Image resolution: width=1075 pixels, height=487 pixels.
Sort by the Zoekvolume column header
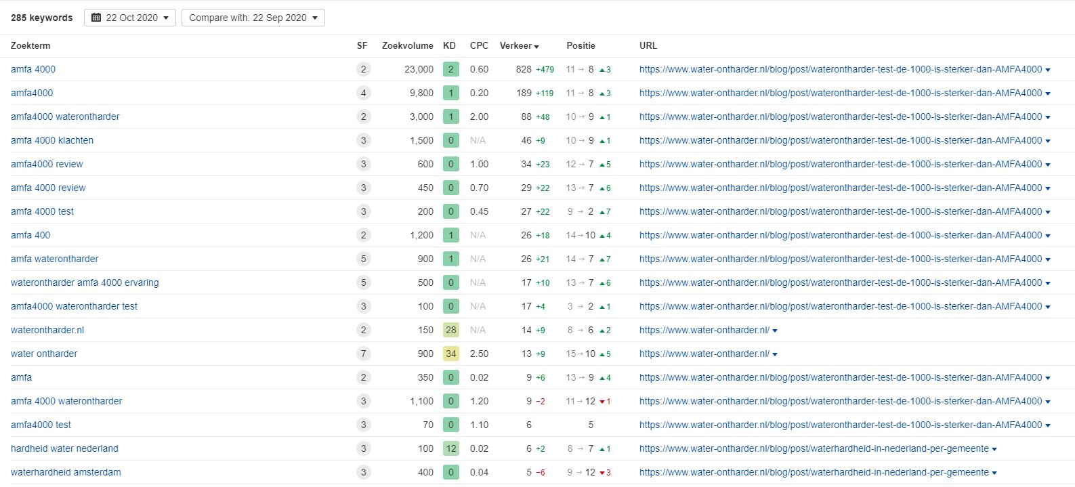(408, 45)
